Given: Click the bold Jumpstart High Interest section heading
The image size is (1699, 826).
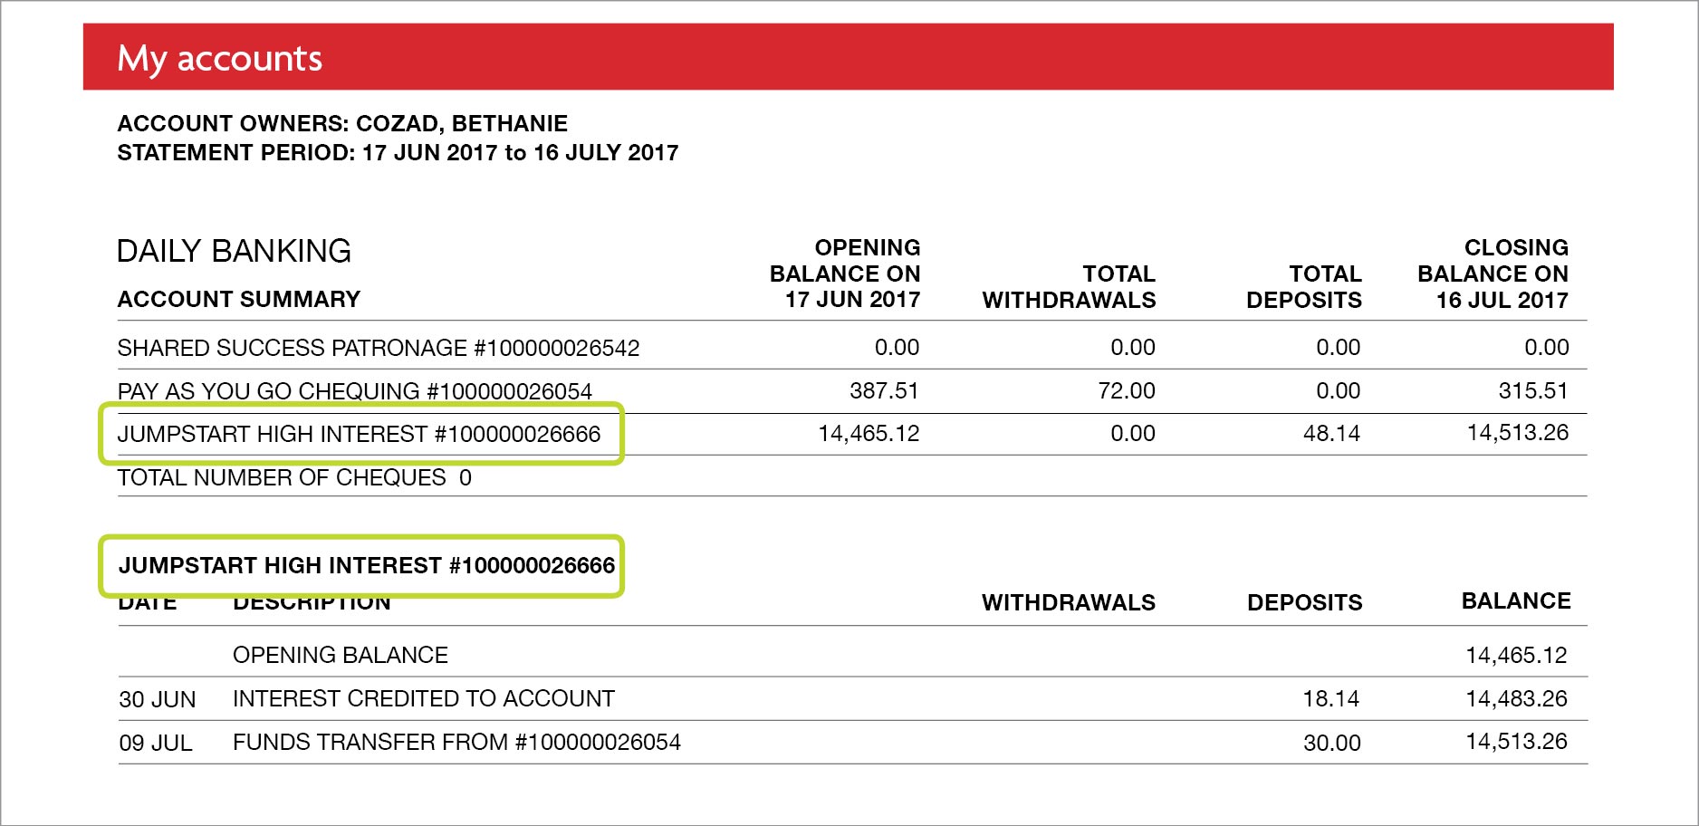Looking at the screenshot, I should (x=366, y=566).
